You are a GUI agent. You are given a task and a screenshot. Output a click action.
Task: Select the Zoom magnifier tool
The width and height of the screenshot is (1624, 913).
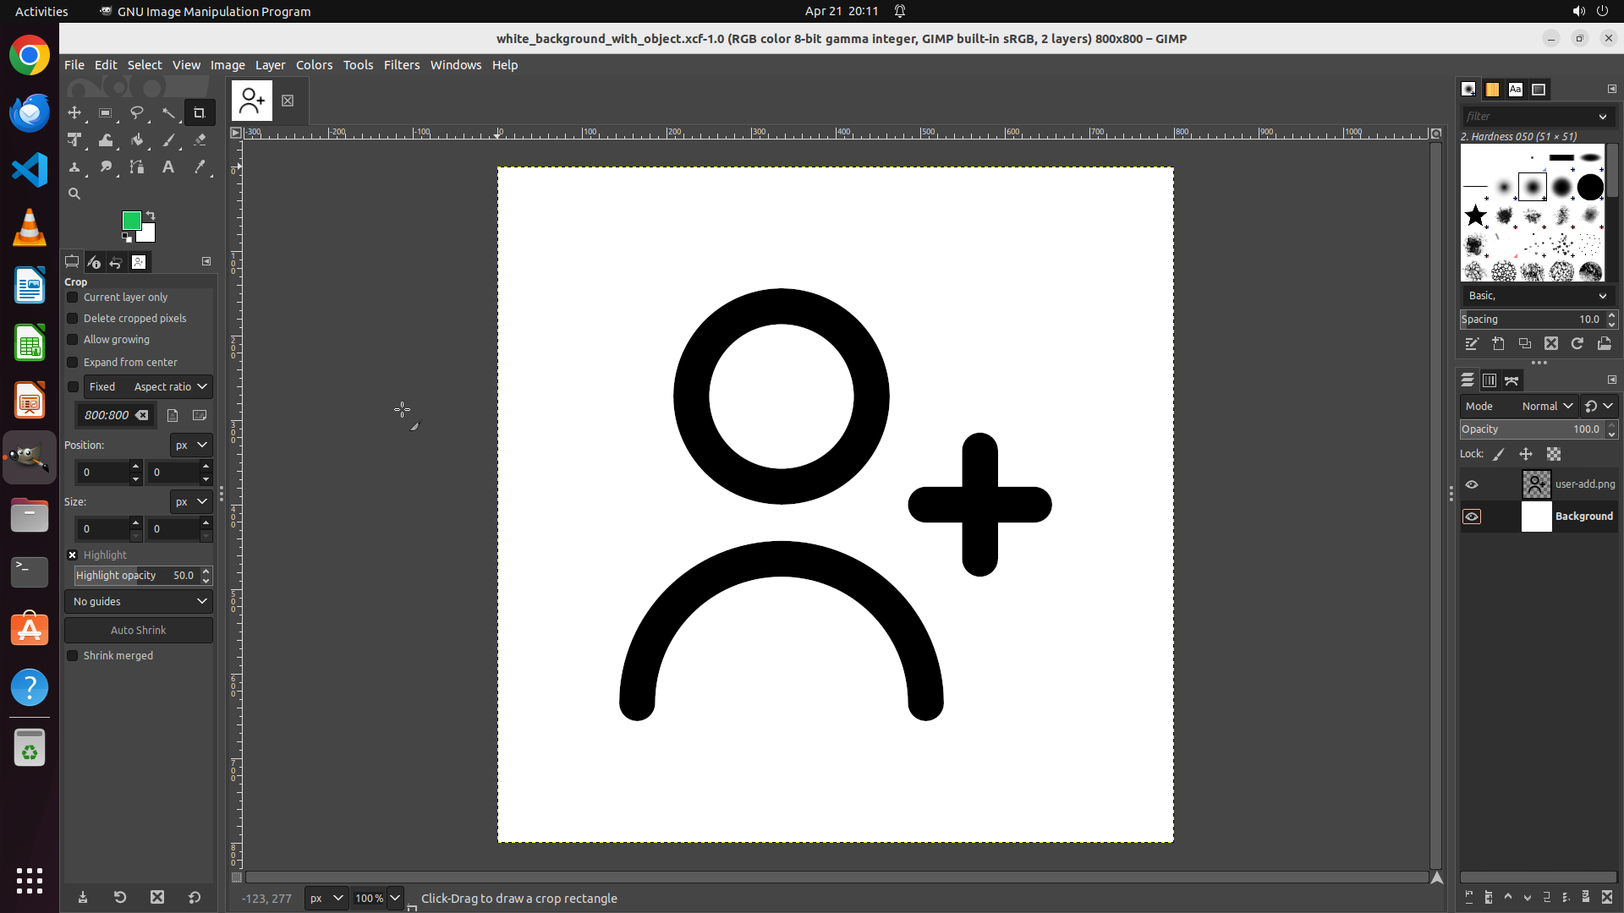pyautogui.click(x=74, y=194)
